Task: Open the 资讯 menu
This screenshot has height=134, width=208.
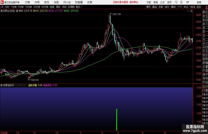Action: coord(46,2)
